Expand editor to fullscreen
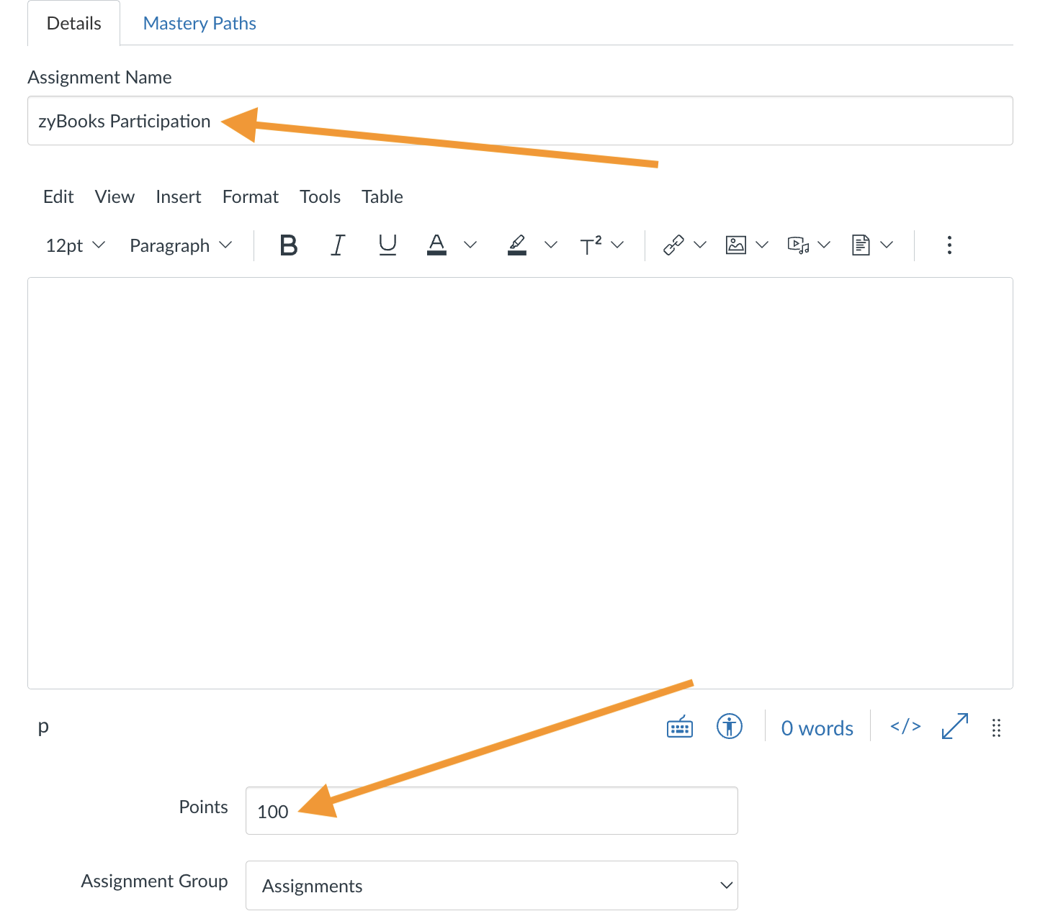Screen dimensions: 1040x911 coord(955,727)
